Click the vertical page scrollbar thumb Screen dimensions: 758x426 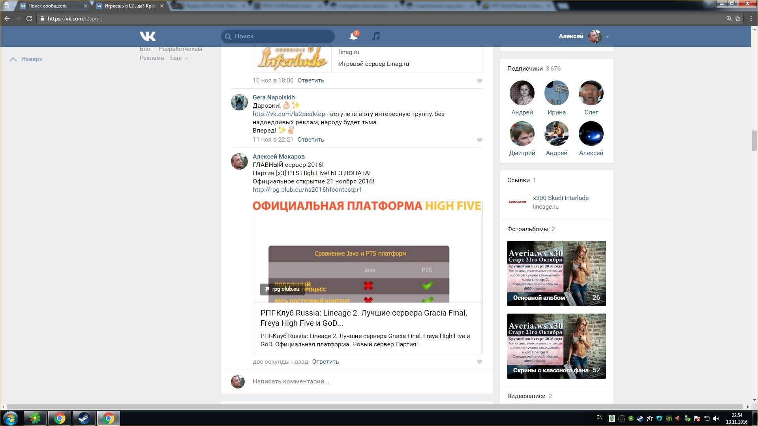[754, 140]
